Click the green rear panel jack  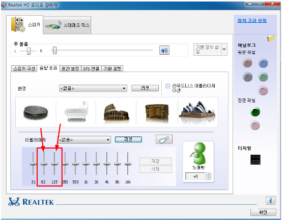click(263, 77)
